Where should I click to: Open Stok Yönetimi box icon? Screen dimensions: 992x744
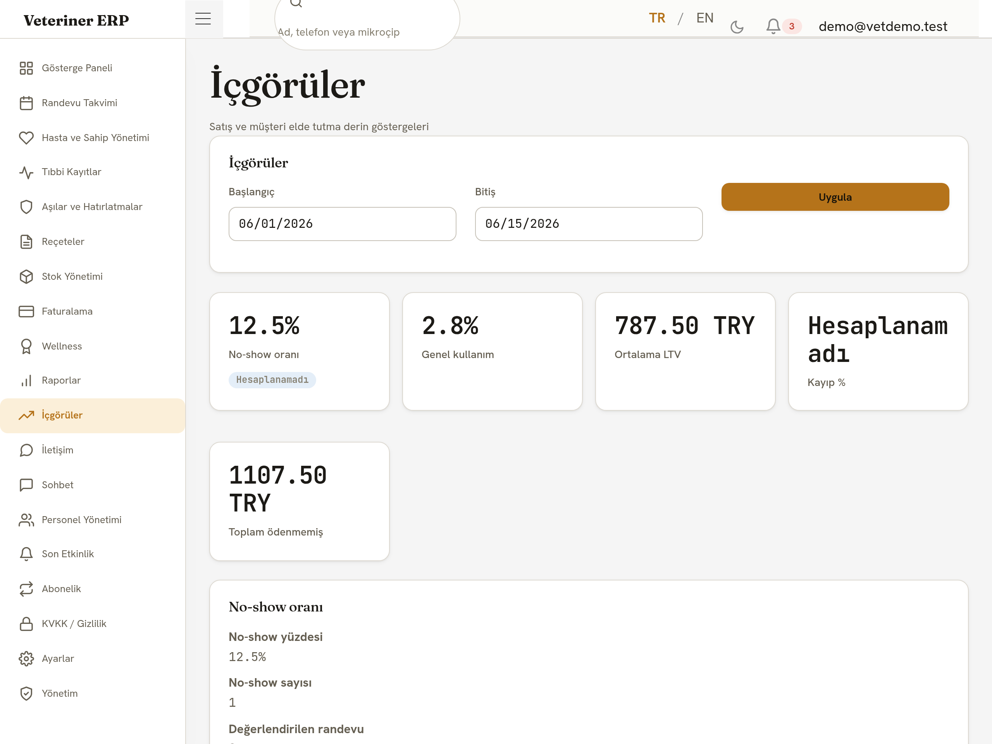coord(26,277)
